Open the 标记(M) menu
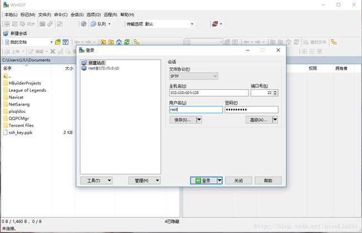 tap(28, 14)
